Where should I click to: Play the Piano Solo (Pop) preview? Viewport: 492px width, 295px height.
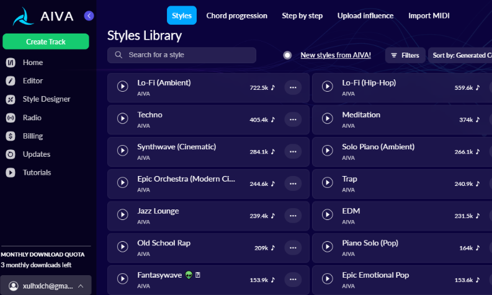click(x=327, y=247)
